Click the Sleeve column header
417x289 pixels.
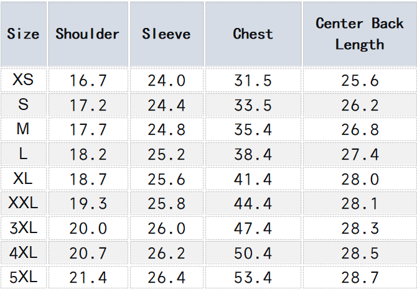(x=166, y=34)
